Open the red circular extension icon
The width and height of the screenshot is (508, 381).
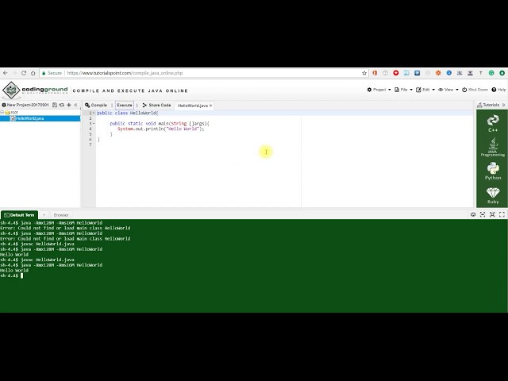click(396, 73)
